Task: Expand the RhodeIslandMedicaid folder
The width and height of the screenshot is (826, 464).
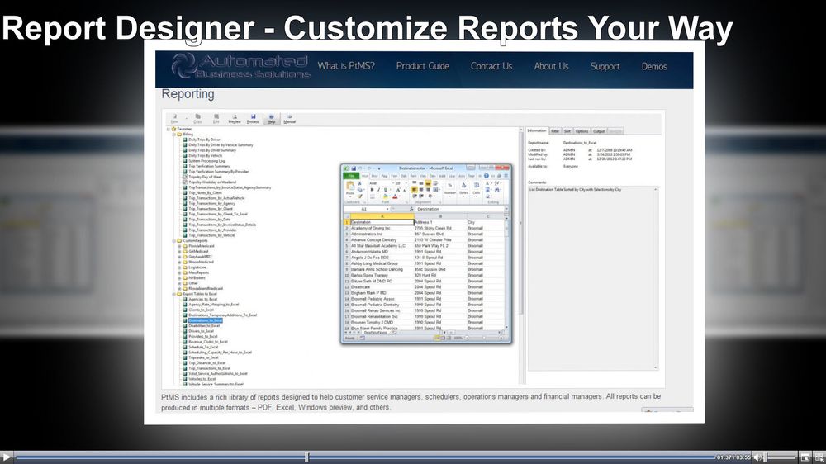Action: (x=179, y=289)
